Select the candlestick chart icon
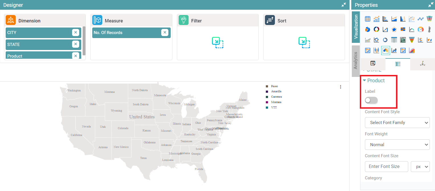Screen dimensions: 435x191 coord(376,51)
